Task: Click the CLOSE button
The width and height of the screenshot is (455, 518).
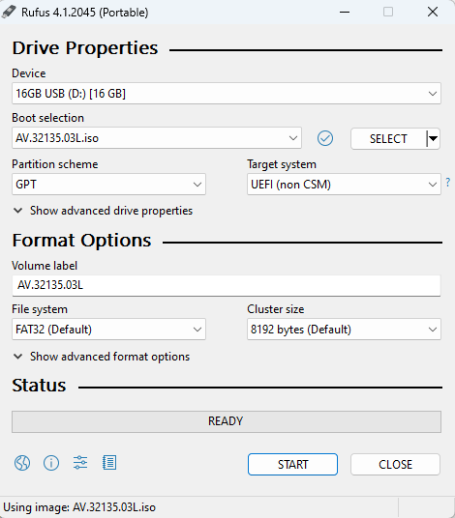Action: click(x=395, y=465)
